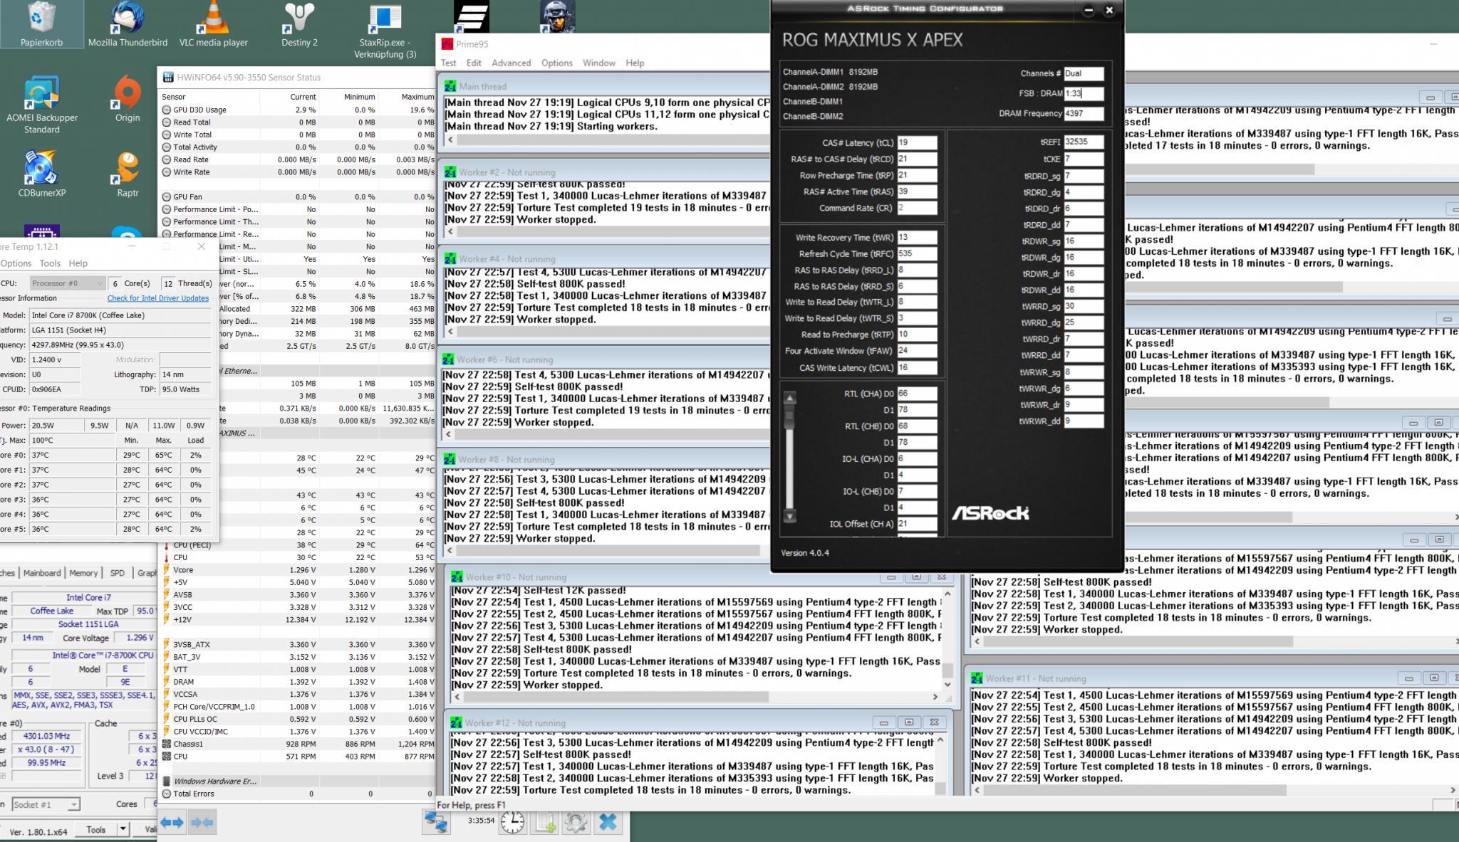Click HWiNFO network monitors icon
The image size is (1459, 842).
click(436, 822)
